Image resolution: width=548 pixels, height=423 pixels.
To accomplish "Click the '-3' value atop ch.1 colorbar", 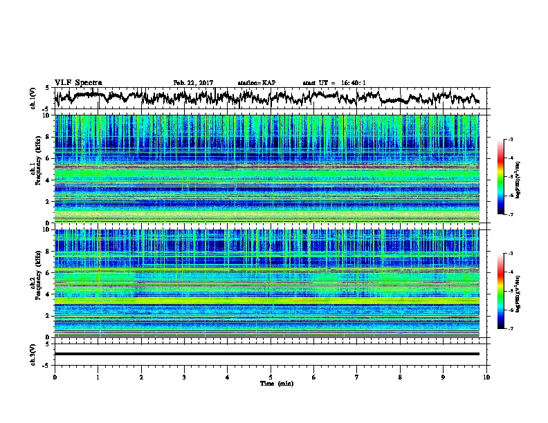I will coord(511,139).
